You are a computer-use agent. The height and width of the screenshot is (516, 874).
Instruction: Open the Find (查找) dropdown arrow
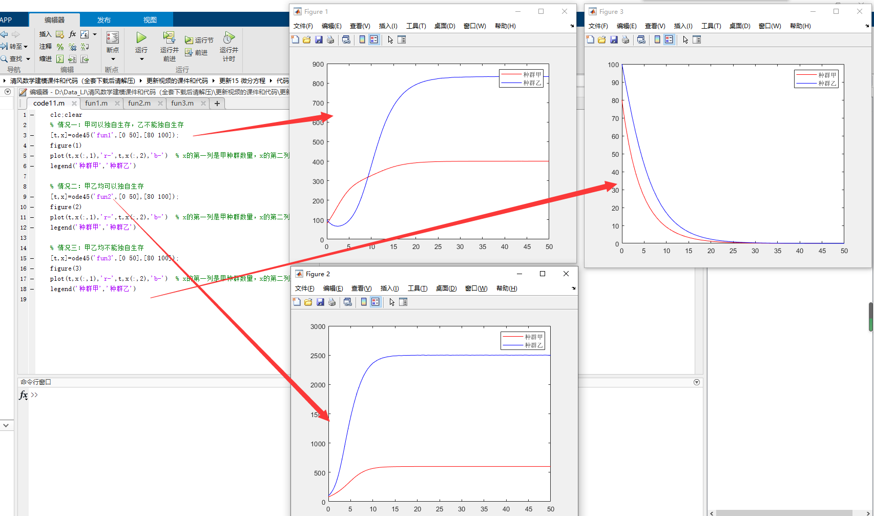[x=28, y=59]
